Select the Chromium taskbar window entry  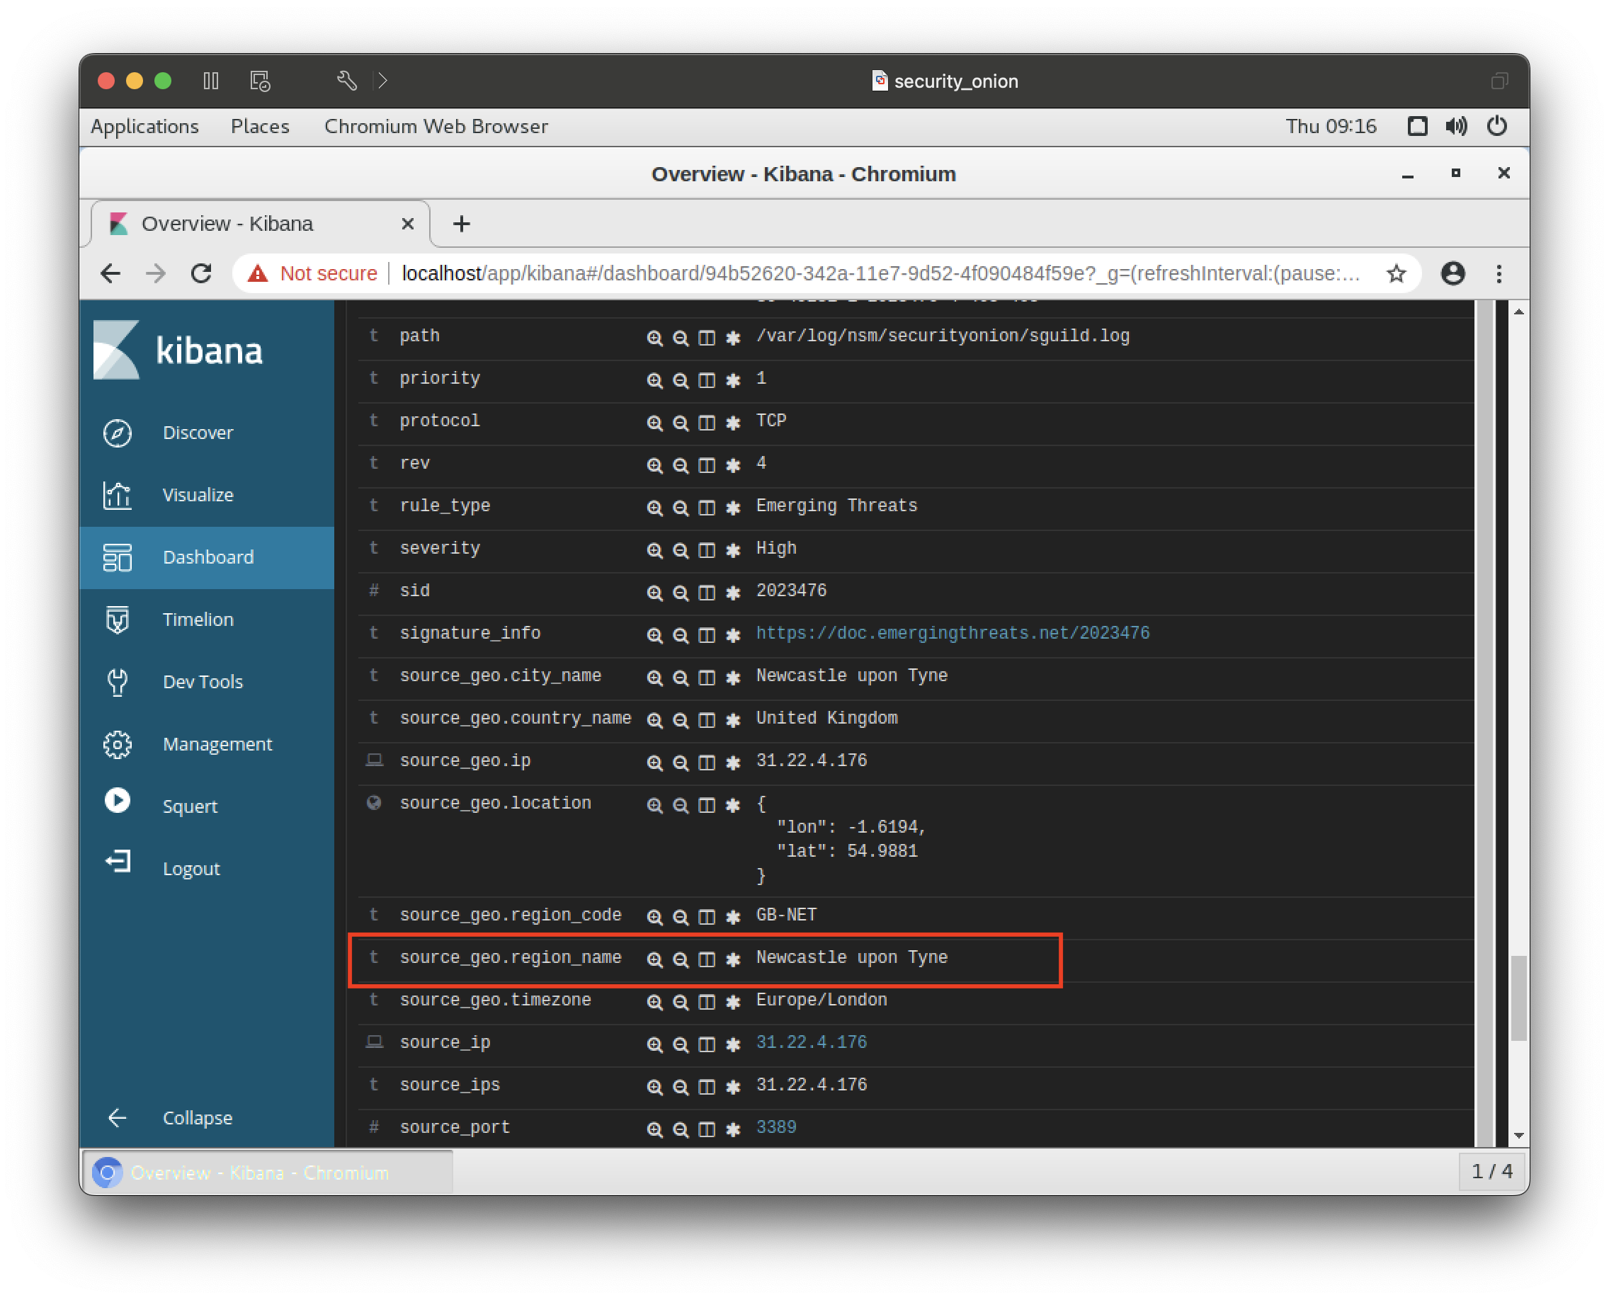point(267,1172)
